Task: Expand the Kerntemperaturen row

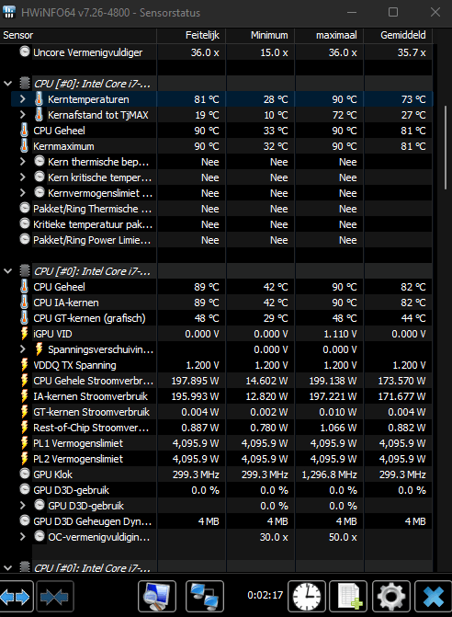Action: coord(22,99)
